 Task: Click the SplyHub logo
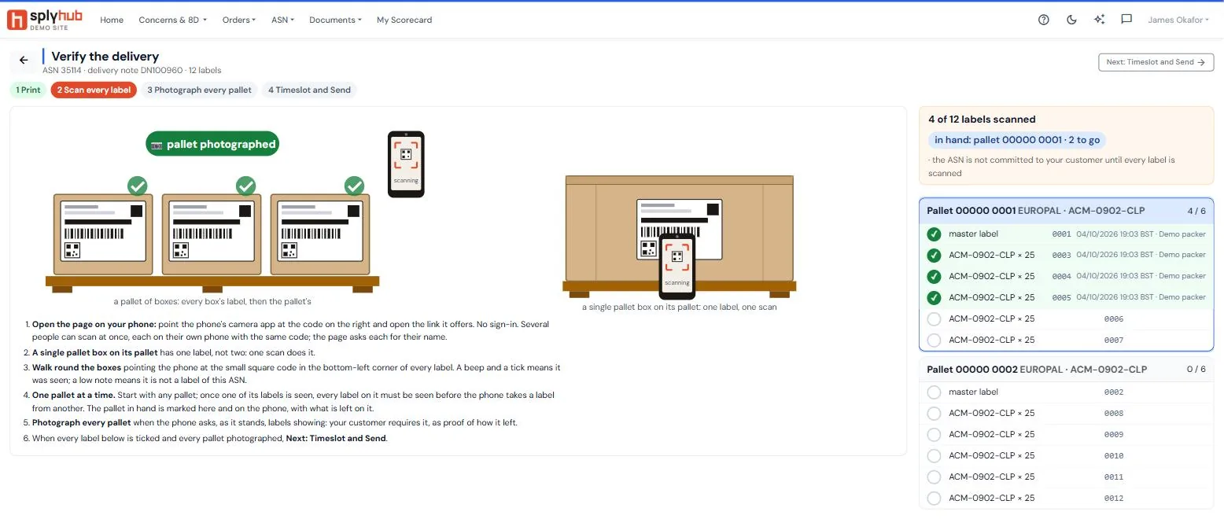(45, 20)
